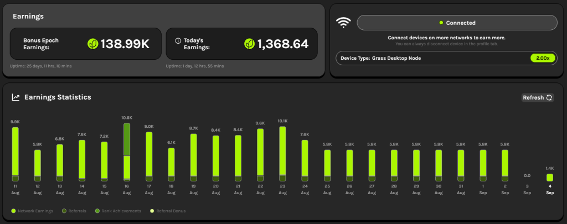Click 'You can always disconnect device' note
Viewport: 567px width, 224px height.
coord(447,44)
